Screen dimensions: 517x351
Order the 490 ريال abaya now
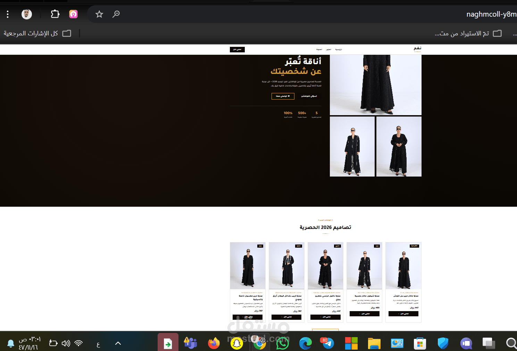pos(365,314)
